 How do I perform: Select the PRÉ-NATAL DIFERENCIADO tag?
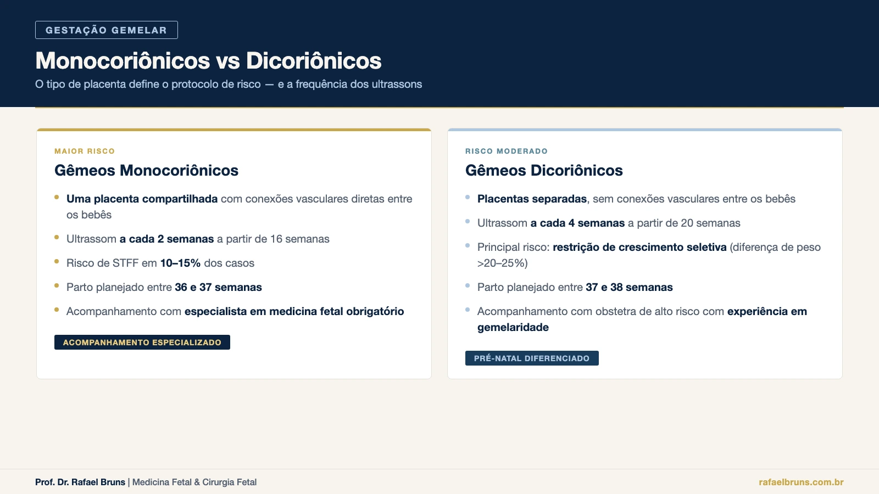pyautogui.click(x=532, y=358)
